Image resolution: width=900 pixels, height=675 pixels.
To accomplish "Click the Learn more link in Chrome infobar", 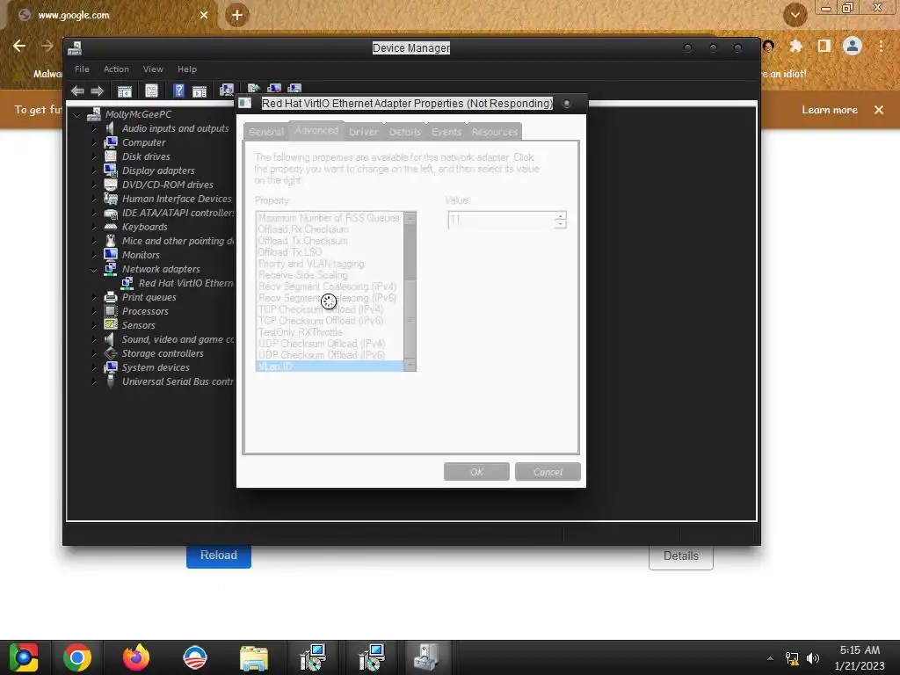I will point(830,110).
